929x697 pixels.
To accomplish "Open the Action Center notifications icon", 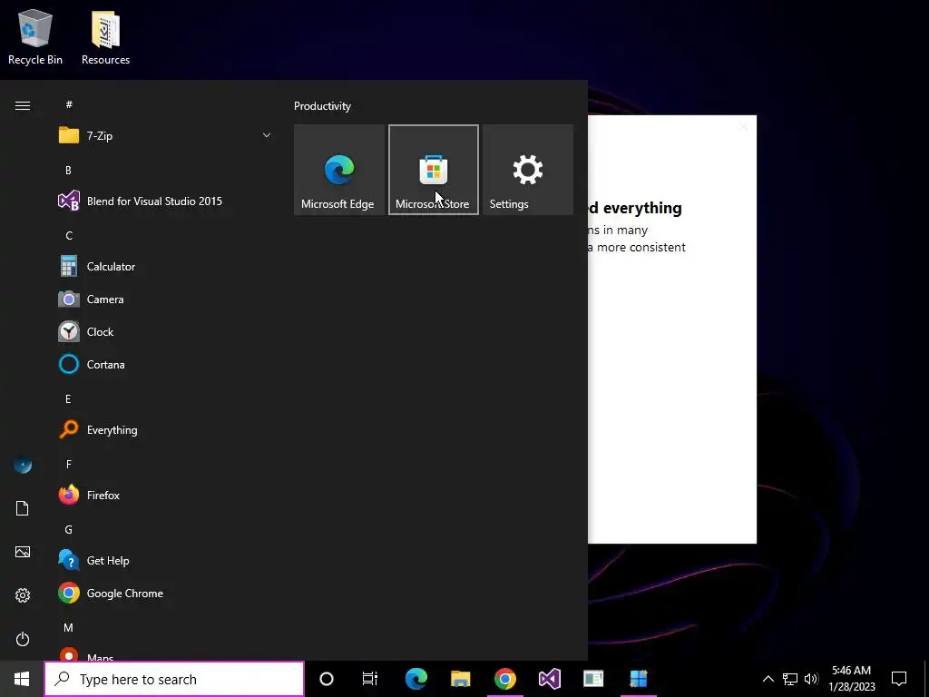I will coord(899,679).
